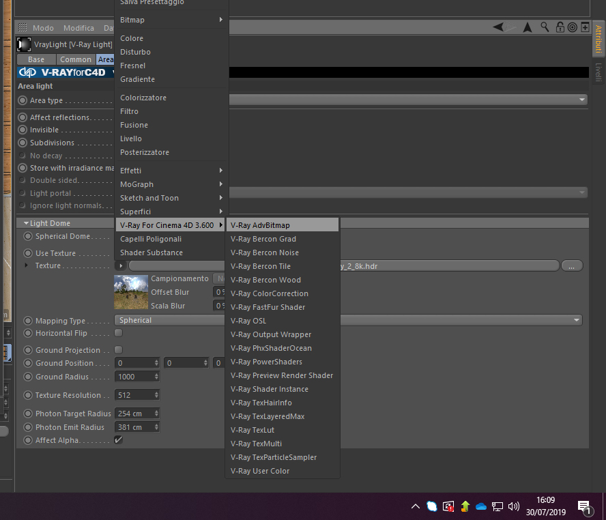Click the V-RAYforC4D logo banner

[66, 72]
